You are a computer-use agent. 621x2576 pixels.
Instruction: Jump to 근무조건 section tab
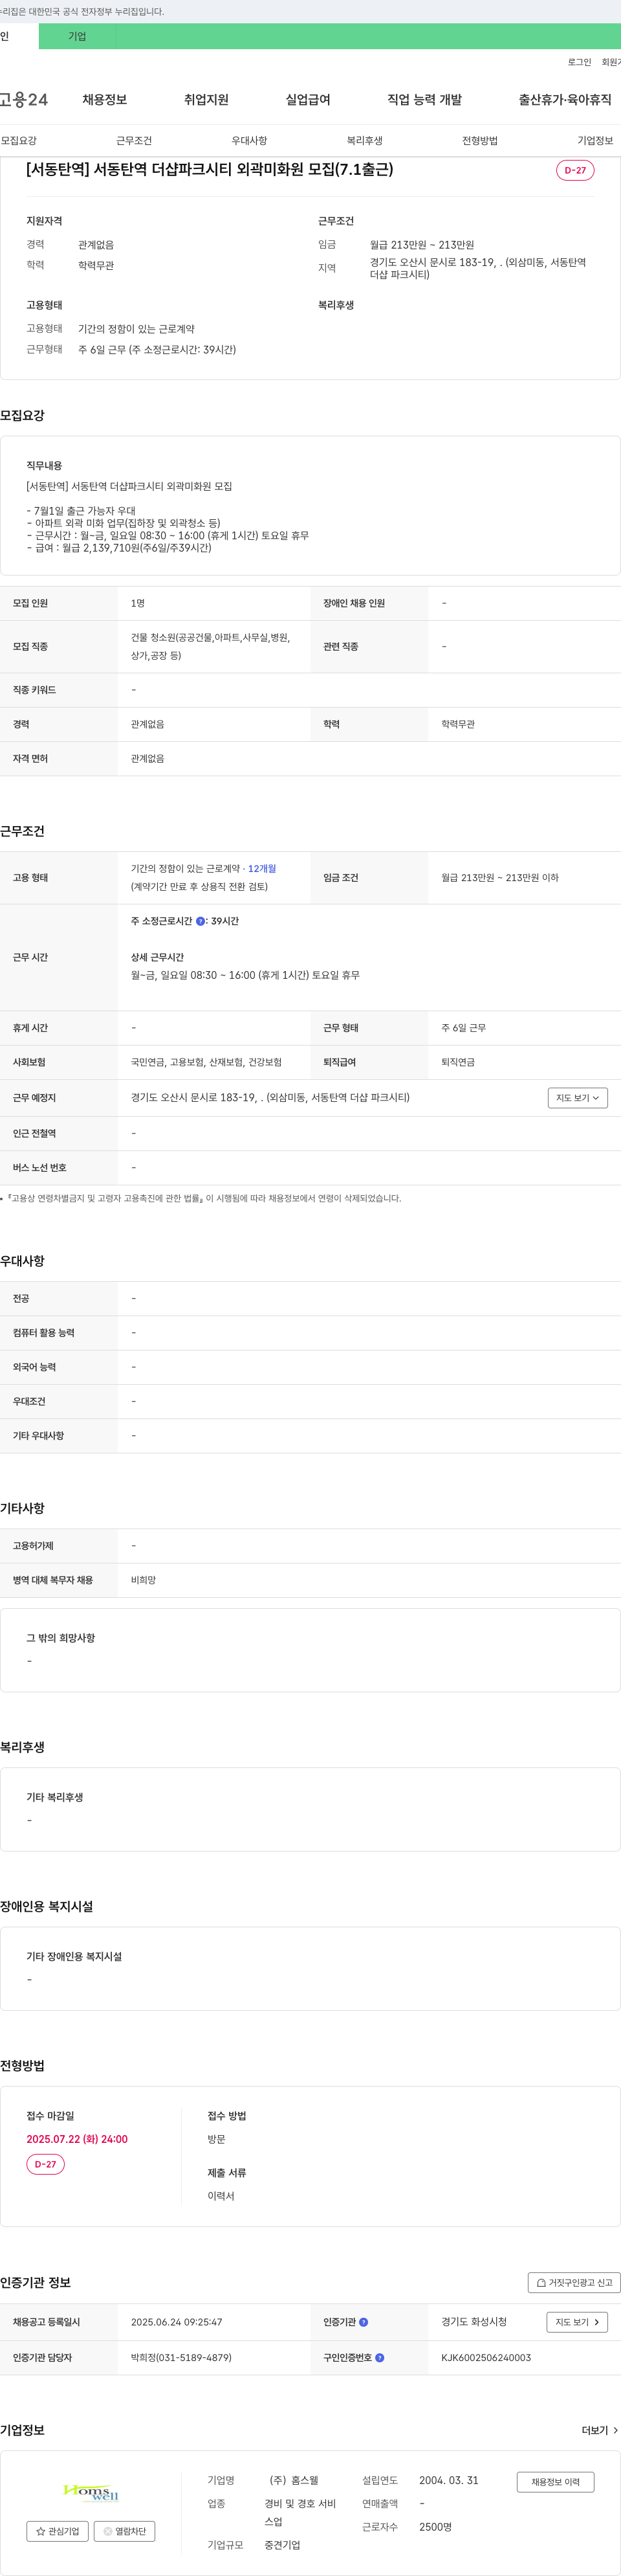134,141
